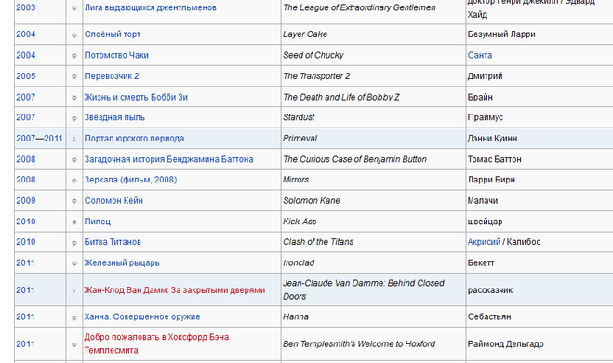Open the red link Жан-Клод Ван Дамм: За закрытыми дверями

click(x=174, y=290)
